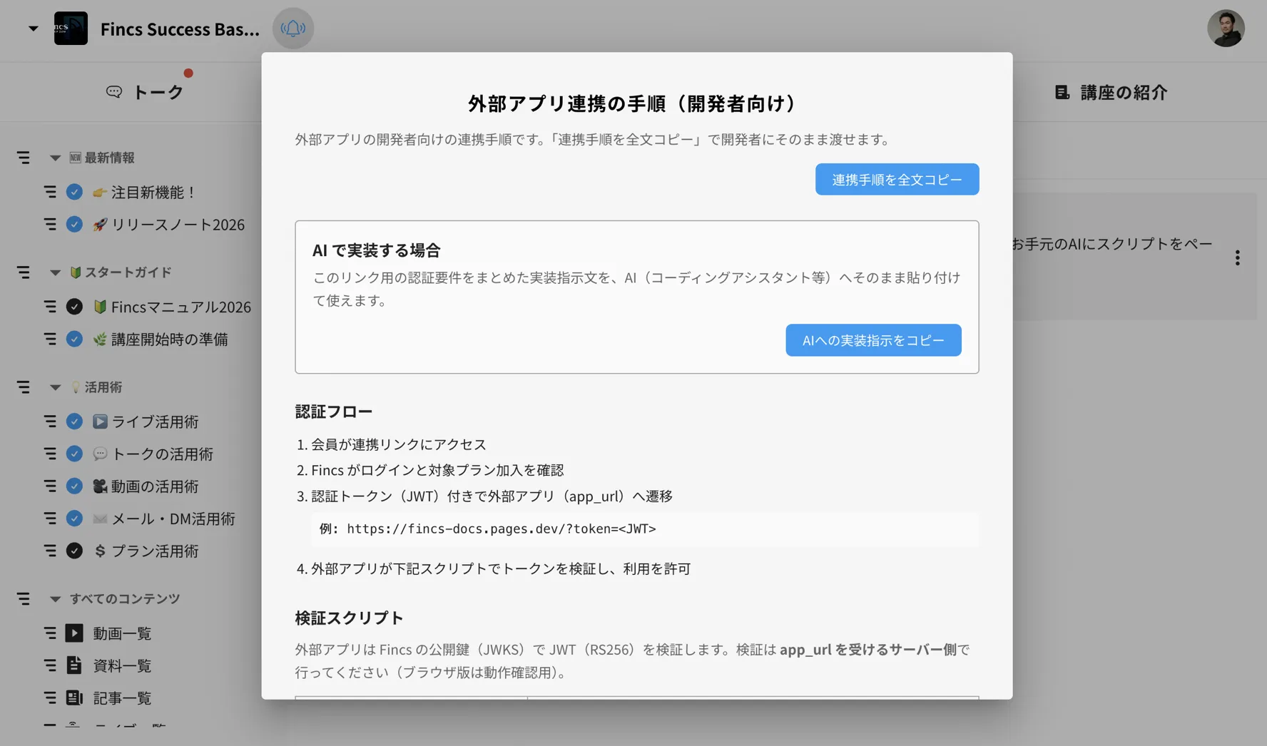1267x746 pixels.
Task: Toggle checkmark for 講座開始時の準備
Action: [74, 339]
